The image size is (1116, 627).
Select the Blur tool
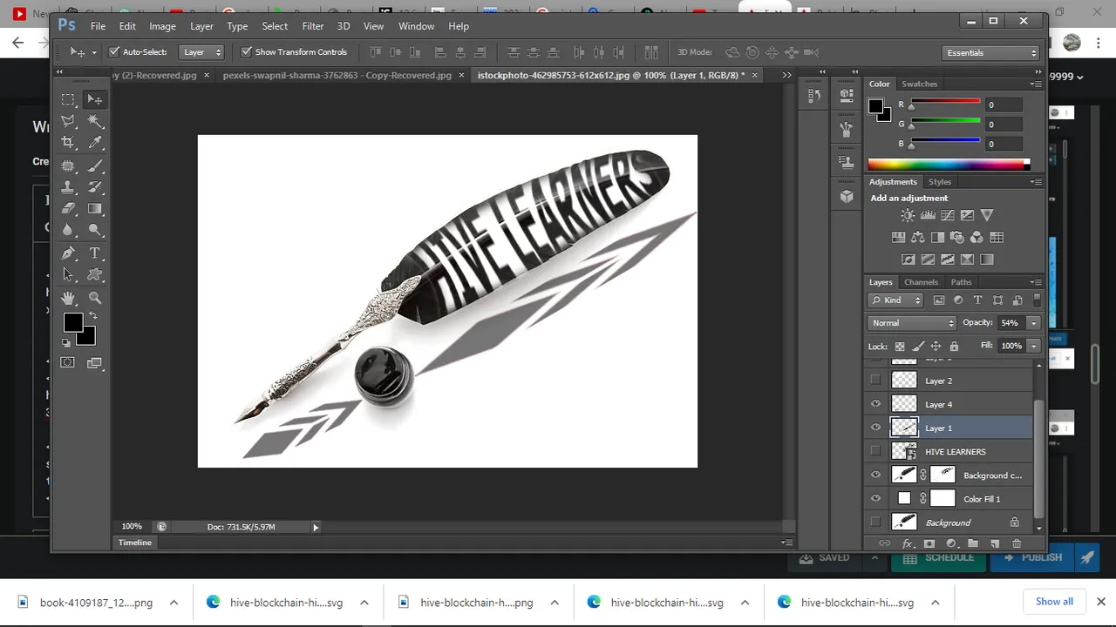68,230
